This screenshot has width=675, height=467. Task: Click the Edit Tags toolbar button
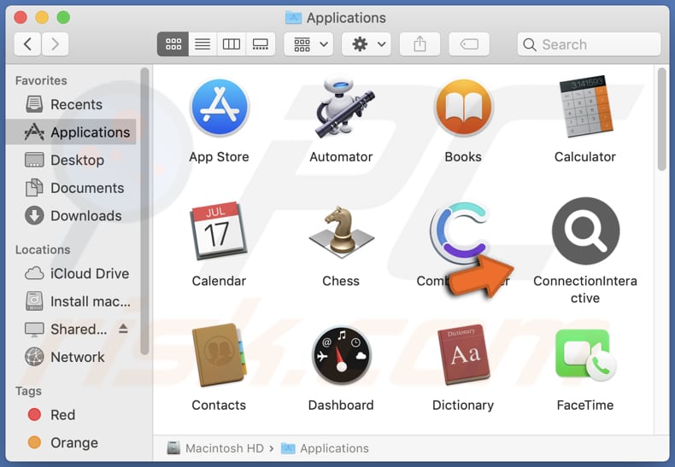click(469, 44)
